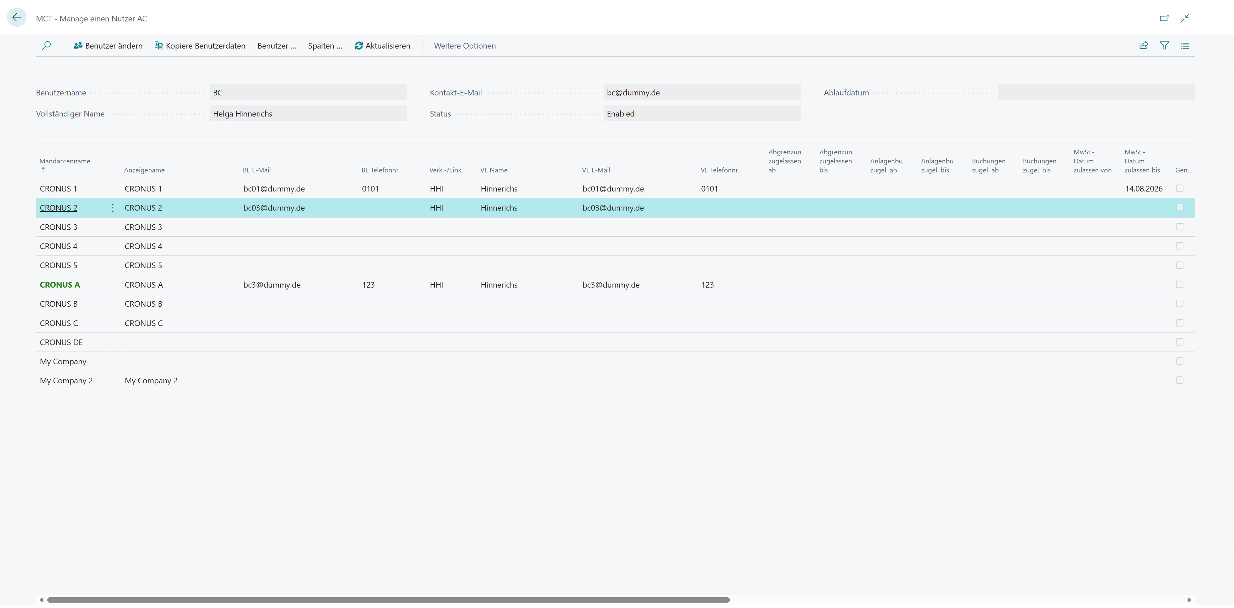This screenshot has height=608, width=1234.
Task: Click VE Telefonnr. cell 123
Action: pyautogui.click(x=707, y=285)
